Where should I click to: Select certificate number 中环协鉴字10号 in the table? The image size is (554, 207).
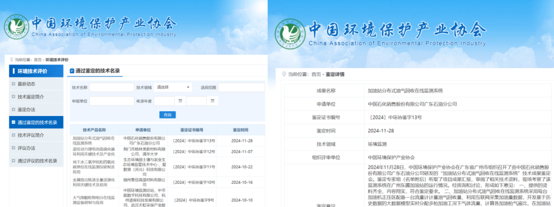pos(194,182)
